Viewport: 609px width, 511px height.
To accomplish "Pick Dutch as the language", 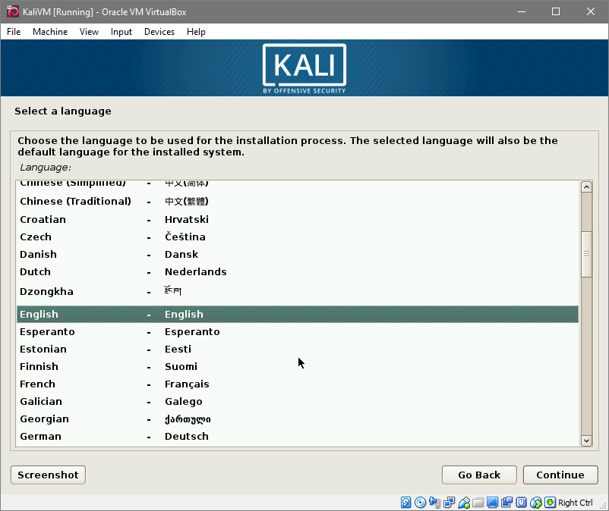I will pyautogui.click(x=298, y=271).
